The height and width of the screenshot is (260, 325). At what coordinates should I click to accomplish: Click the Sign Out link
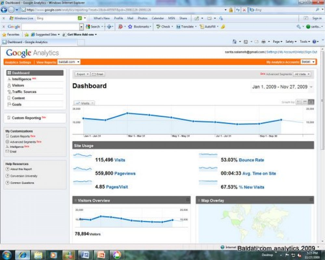pos(311,52)
